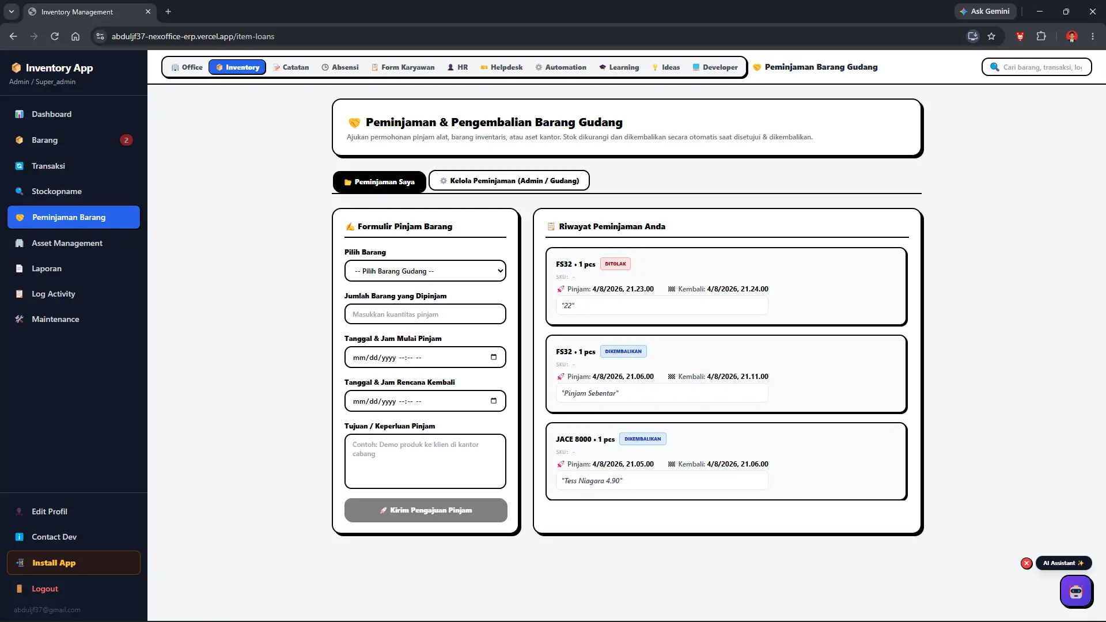This screenshot has height=622, width=1106.
Task: Open the browser extensions menu
Action: coord(1041,36)
